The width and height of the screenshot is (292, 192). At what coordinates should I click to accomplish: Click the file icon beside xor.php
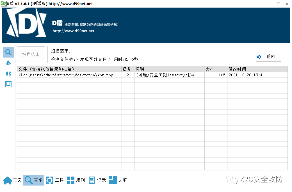click(x=20, y=75)
